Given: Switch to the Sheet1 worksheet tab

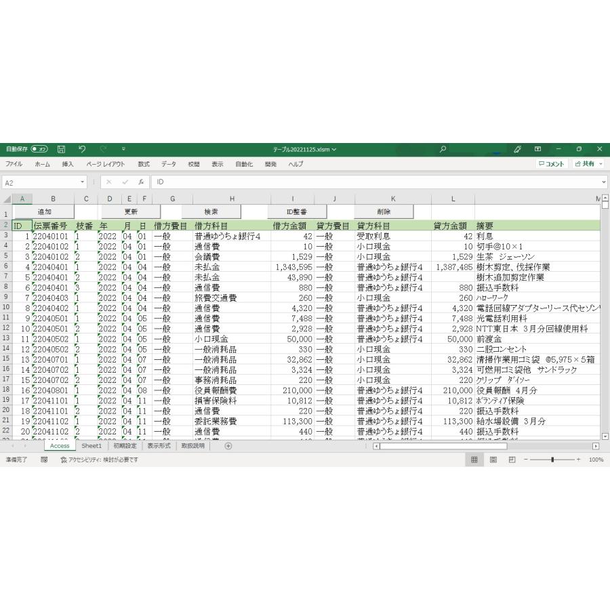Looking at the screenshot, I should [x=91, y=446].
